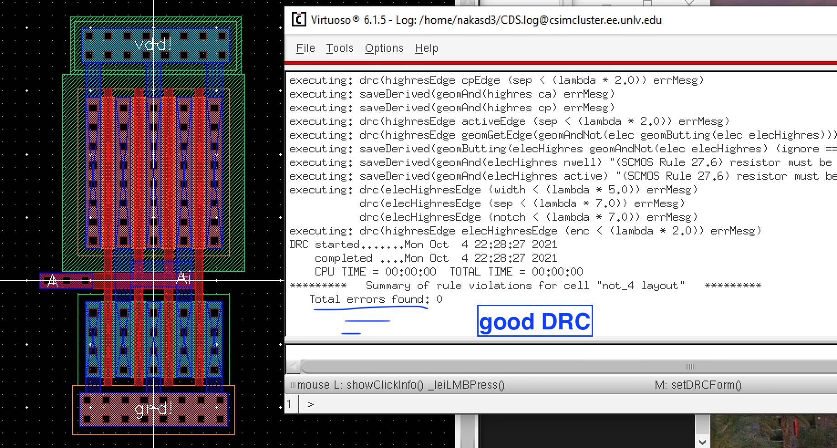This screenshot has width=837, height=448.
Task: Open the Options menu
Action: (384, 48)
